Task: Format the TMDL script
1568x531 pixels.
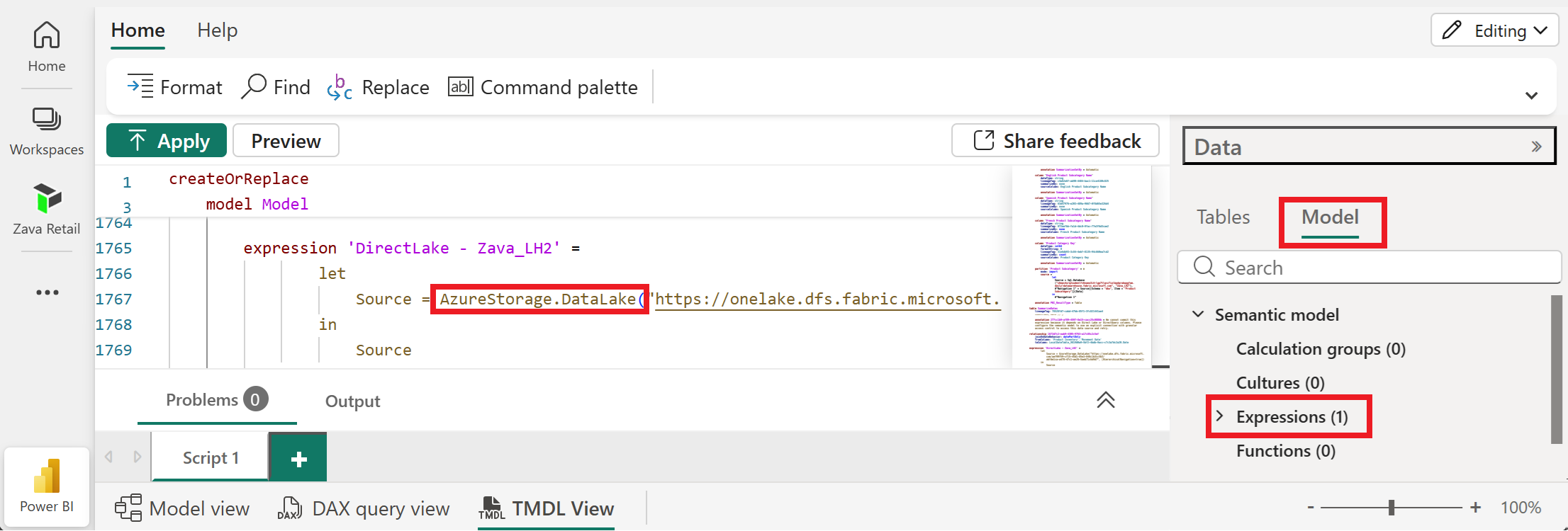Action: point(174,87)
